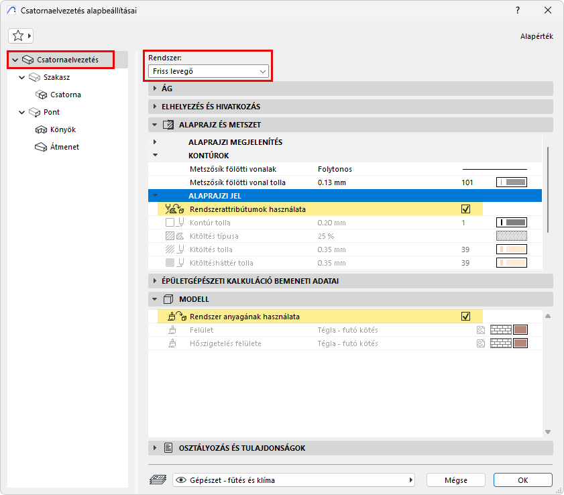This screenshot has width=564, height=495.
Task: Click the Felület paint bucket icon
Action: (x=172, y=330)
